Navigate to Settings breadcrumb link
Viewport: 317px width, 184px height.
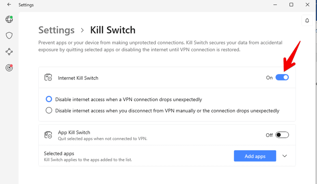coord(56,30)
